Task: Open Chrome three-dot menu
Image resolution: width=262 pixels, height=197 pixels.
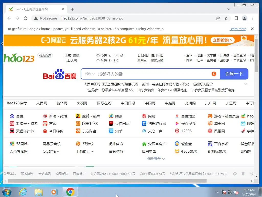Action: [x=253, y=18]
